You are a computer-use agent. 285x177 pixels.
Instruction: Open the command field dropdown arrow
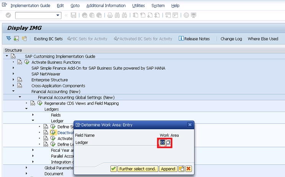58,15
